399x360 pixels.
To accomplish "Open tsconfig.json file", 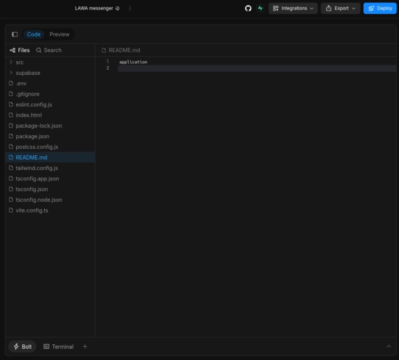I will pos(50,189).
